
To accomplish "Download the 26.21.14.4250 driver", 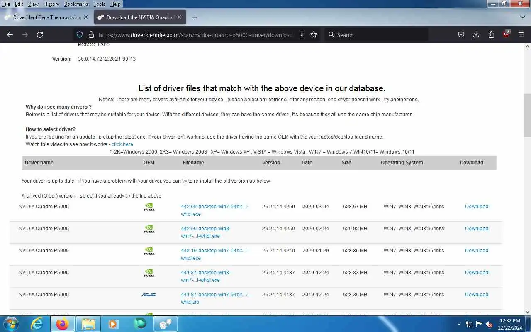I will pos(477,229).
